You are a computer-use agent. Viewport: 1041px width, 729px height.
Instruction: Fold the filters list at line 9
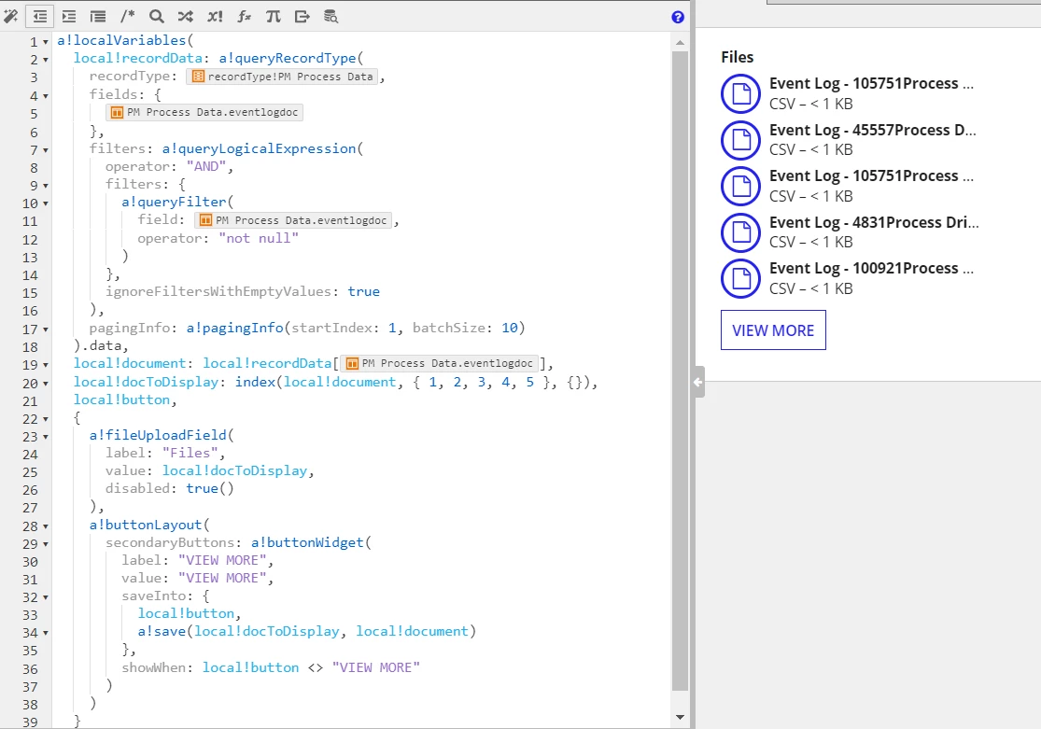coord(45,185)
